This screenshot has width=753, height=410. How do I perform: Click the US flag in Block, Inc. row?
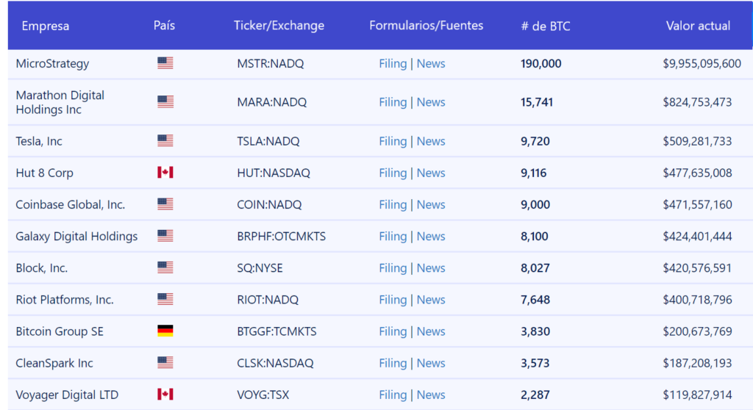click(x=165, y=267)
